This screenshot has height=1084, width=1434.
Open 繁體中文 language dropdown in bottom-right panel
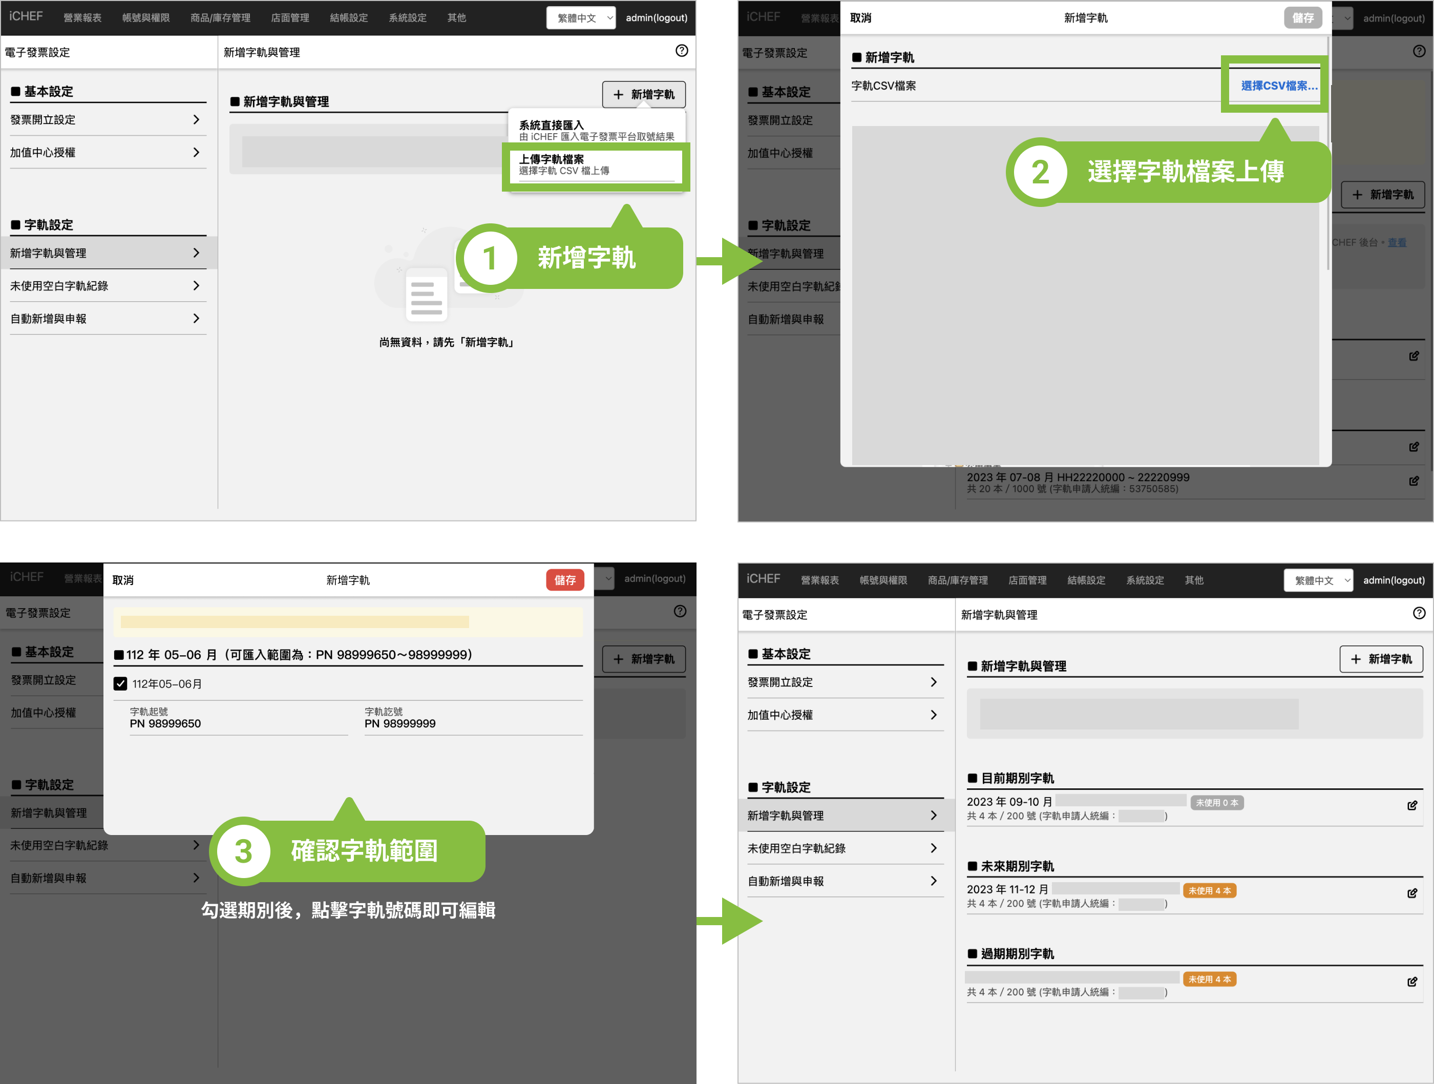pos(1318,580)
